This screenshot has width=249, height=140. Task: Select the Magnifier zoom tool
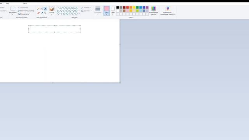46,13
